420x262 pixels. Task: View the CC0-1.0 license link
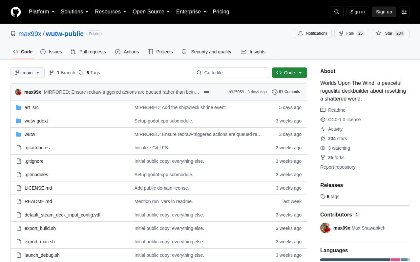click(340, 120)
